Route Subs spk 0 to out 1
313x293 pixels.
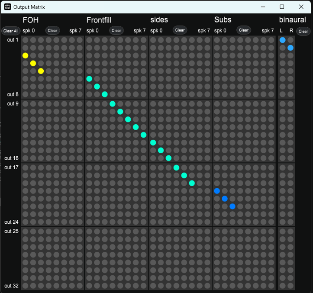tap(217, 40)
